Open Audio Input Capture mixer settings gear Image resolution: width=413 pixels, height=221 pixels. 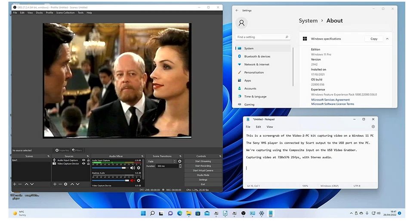[x=139, y=168]
